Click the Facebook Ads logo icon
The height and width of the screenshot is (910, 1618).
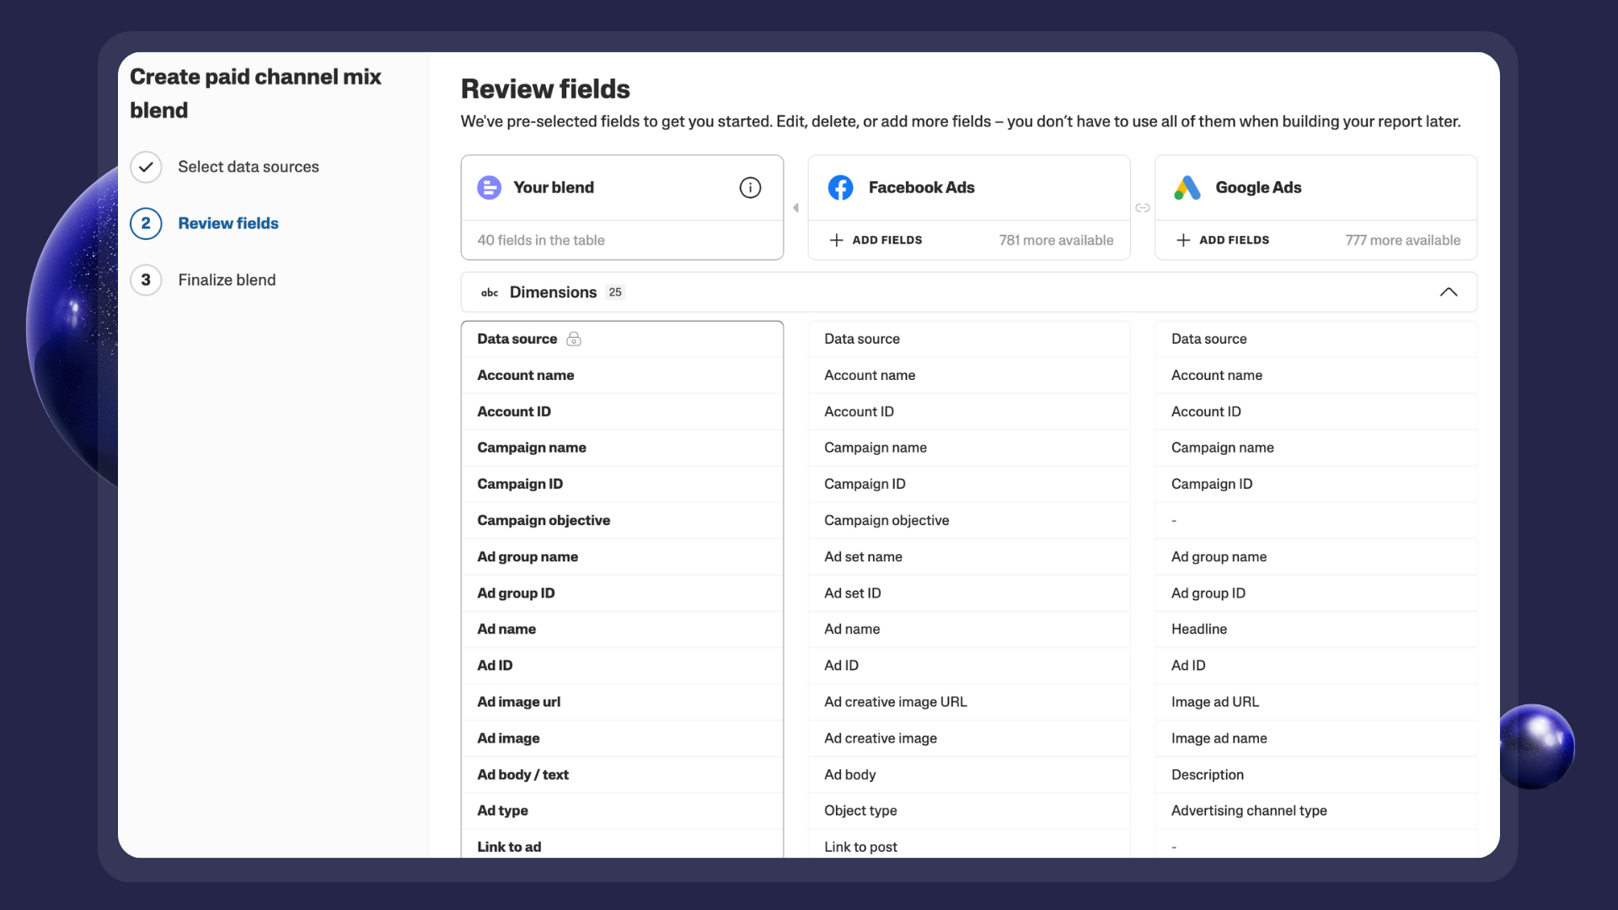(x=840, y=188)
